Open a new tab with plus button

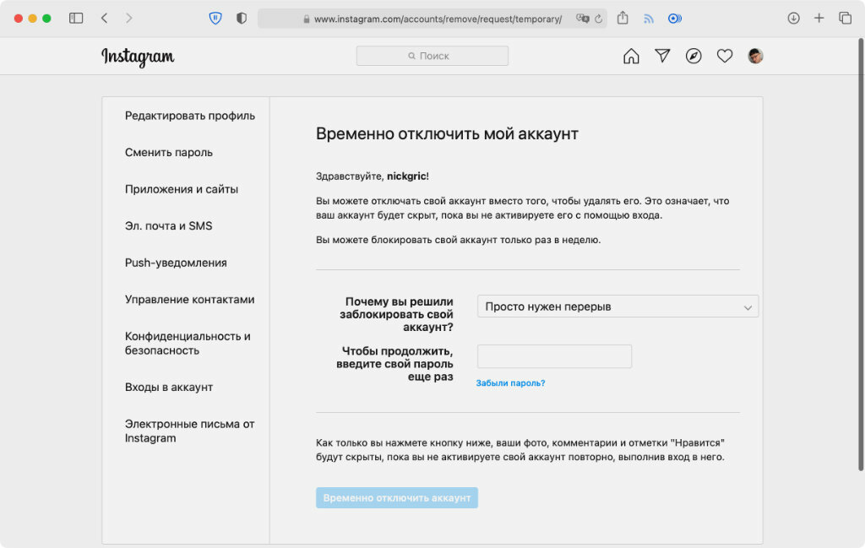pos(819,19)
